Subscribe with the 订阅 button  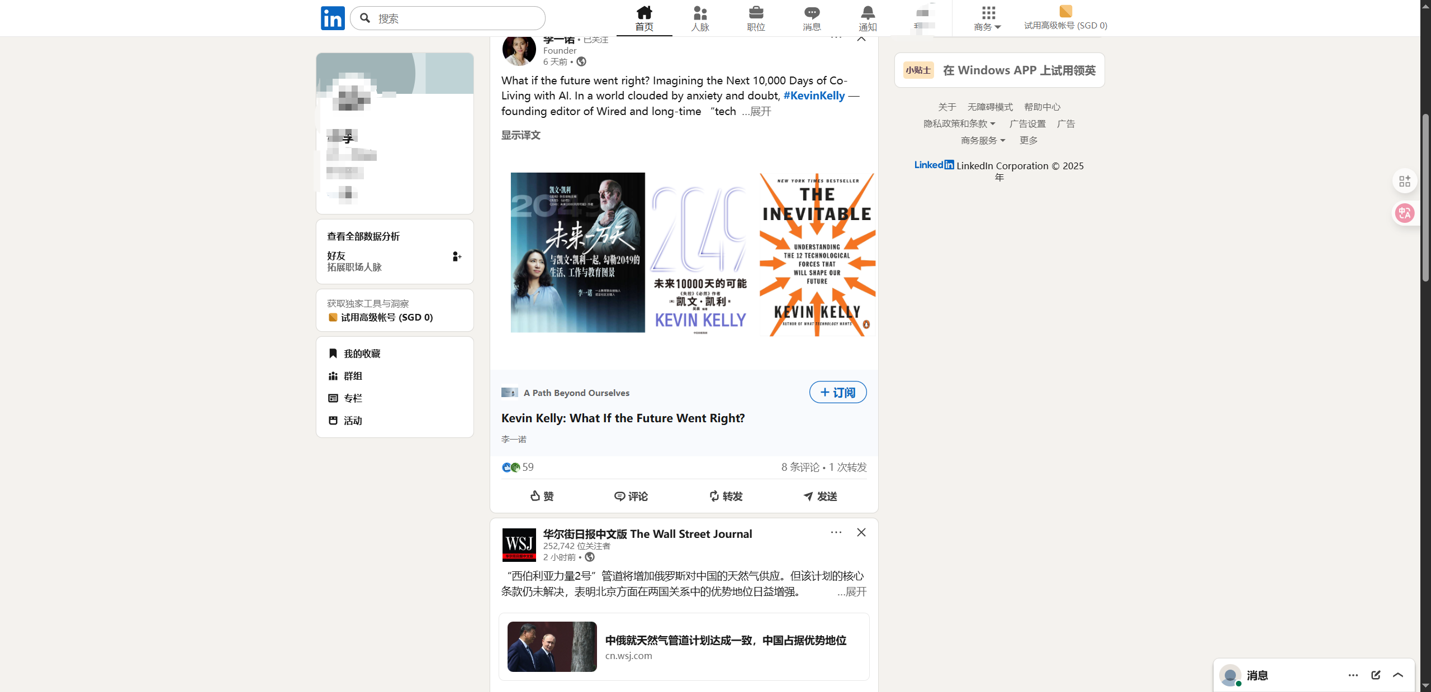(837, 393)
